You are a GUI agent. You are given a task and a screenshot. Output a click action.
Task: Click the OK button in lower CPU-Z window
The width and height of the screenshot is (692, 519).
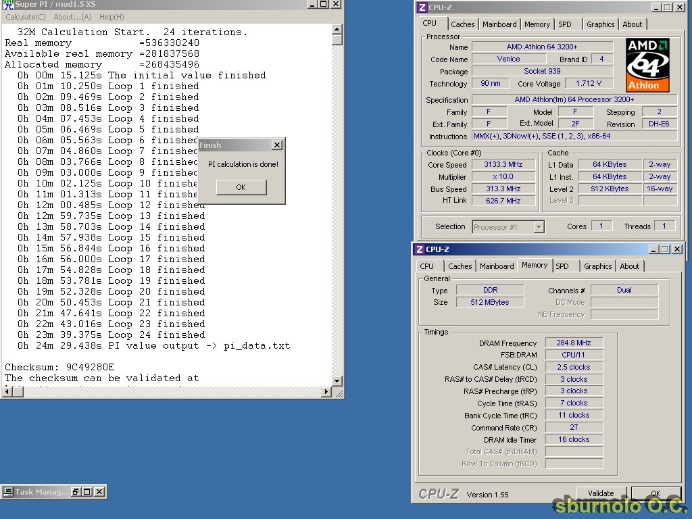[656, 493]
